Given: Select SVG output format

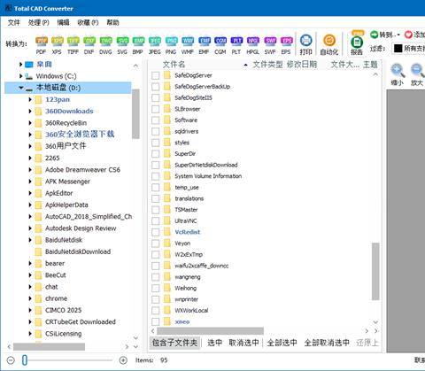Looking at the screenshot, I should 122,45.
